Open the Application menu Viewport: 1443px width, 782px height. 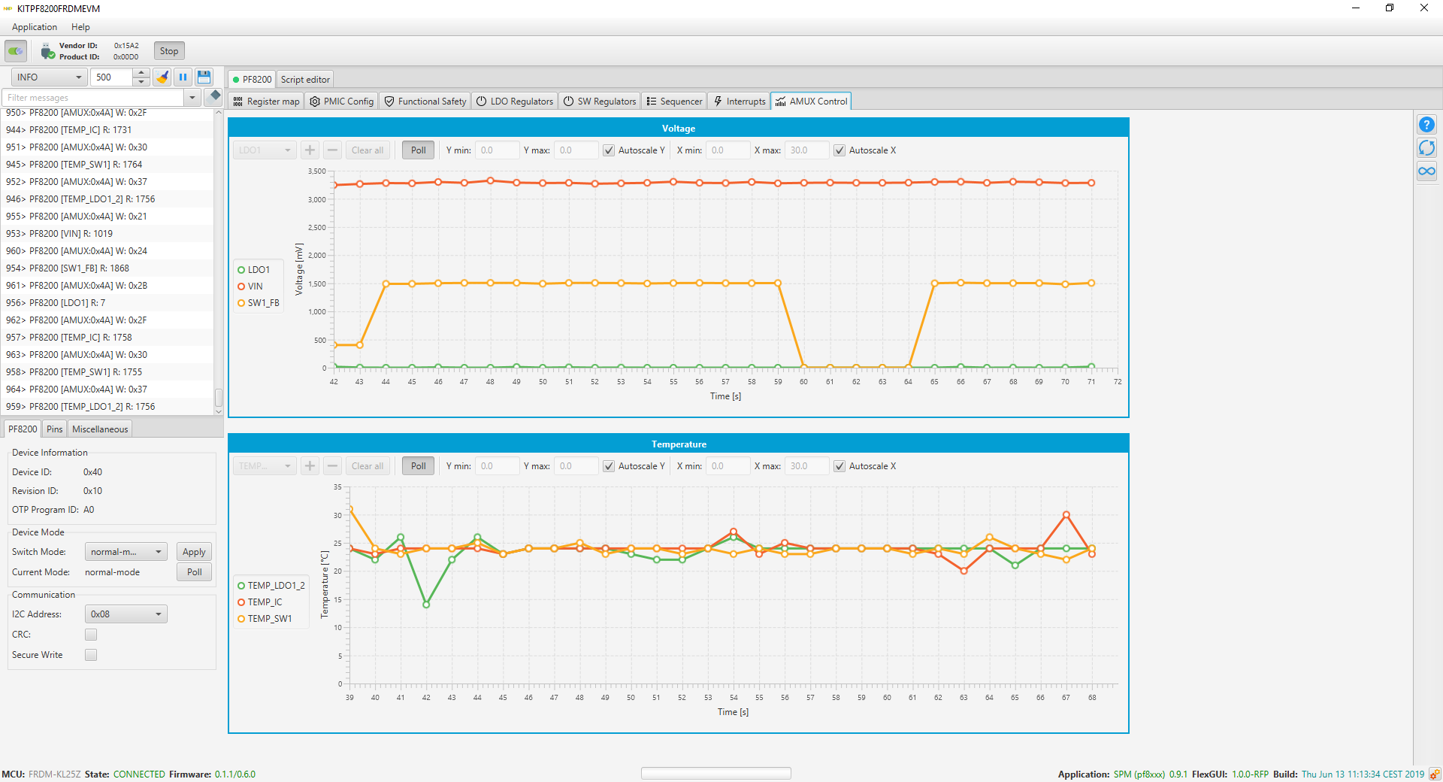pos(35,27)
